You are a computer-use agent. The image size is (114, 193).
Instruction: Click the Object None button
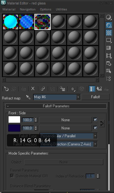pos(64,162)
